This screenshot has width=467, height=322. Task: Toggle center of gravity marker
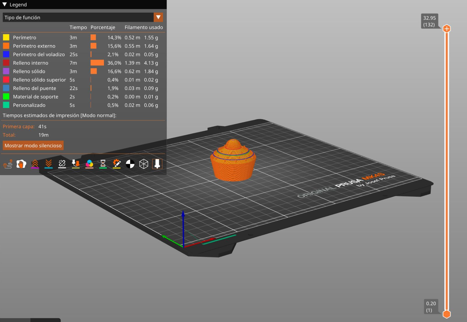tap(130, 164)
